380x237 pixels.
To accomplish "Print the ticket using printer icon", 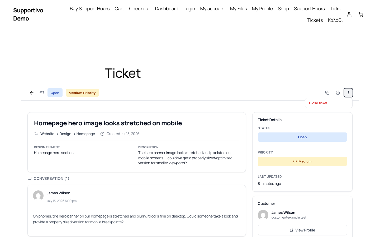I will [338, 93].
